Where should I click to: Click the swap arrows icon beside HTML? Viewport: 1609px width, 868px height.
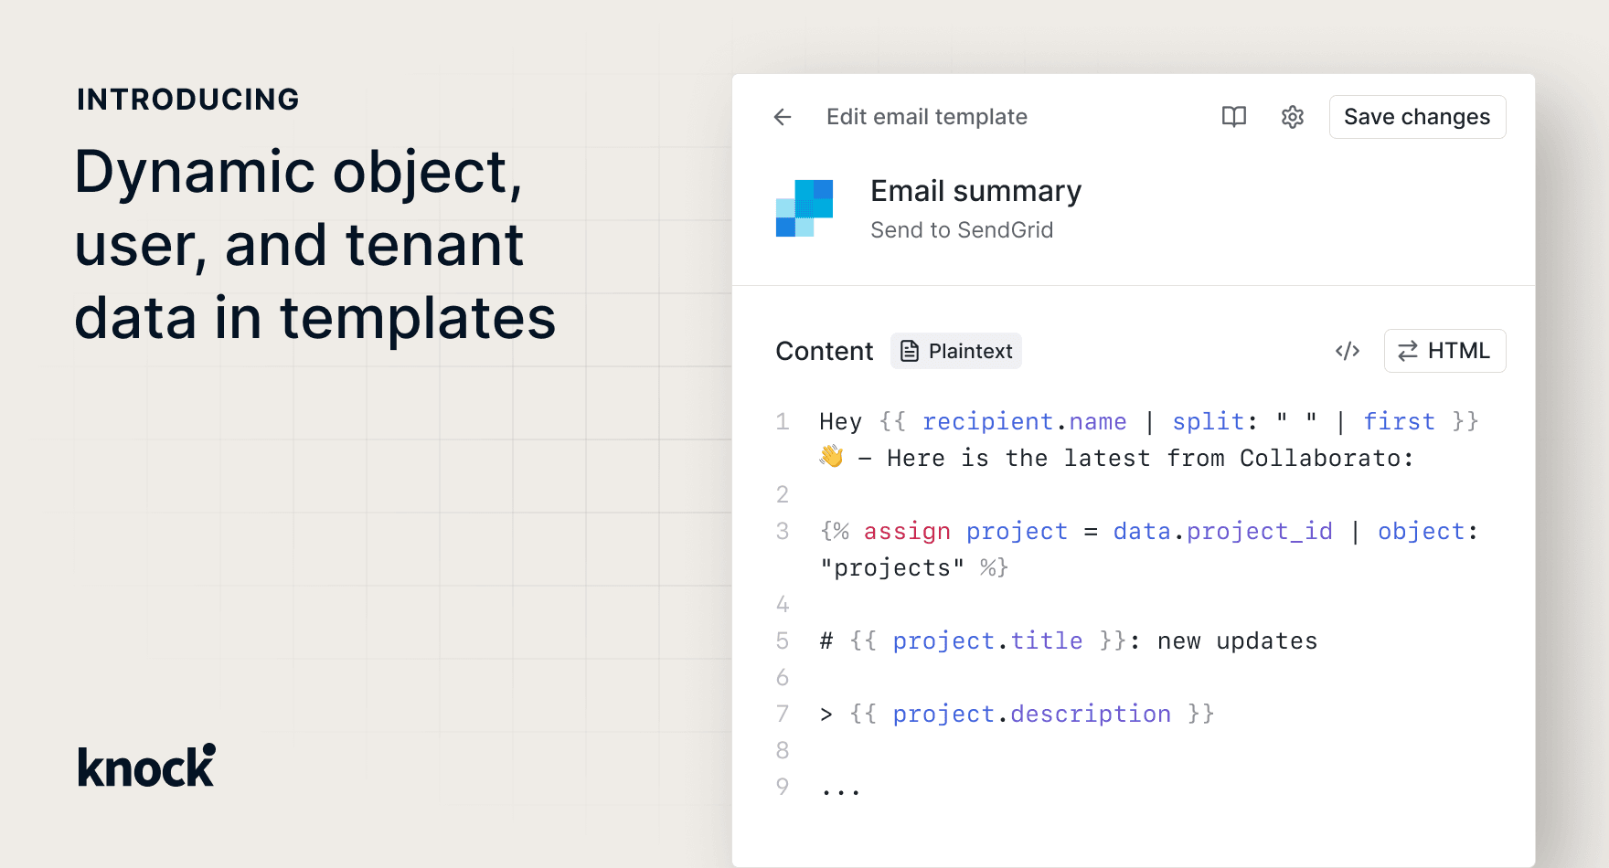(1408, 351)
